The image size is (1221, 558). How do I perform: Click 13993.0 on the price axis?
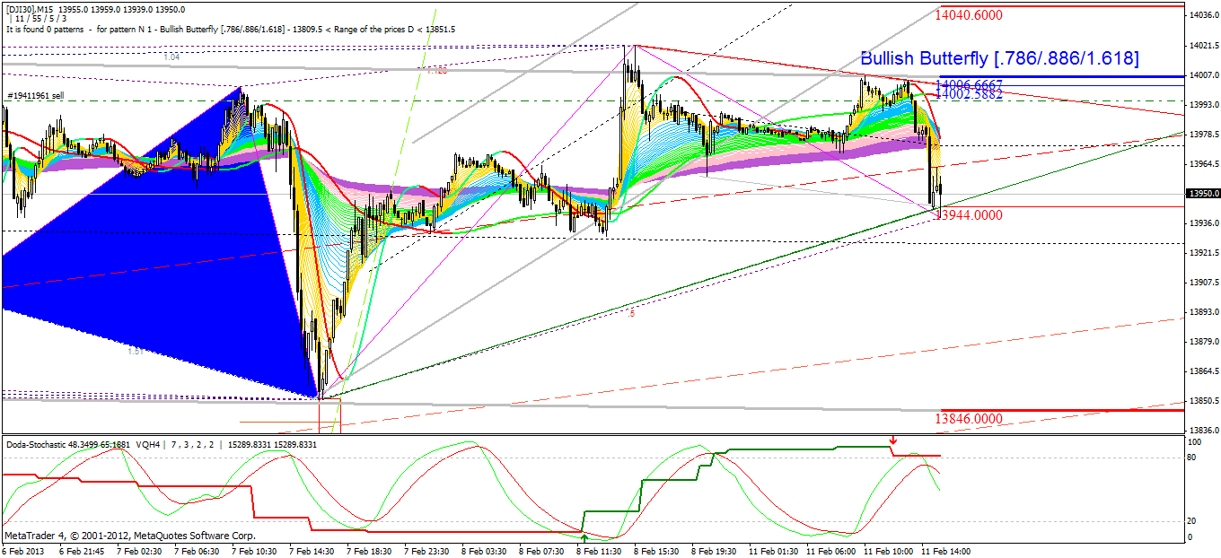tap(1202, 104)
